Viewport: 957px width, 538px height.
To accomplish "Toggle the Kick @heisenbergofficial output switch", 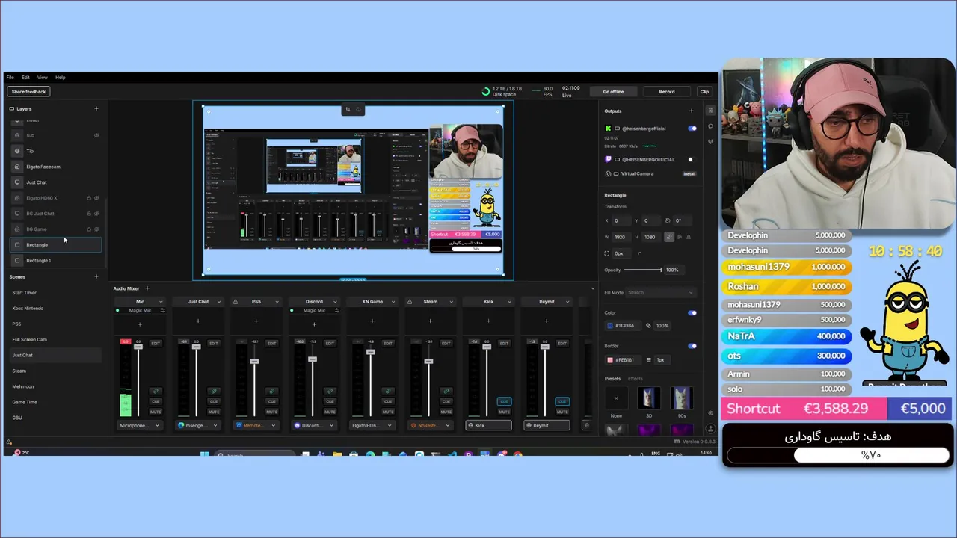I will 692,129.
